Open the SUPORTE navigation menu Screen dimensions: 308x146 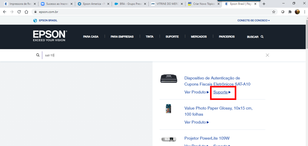pyautogui.click(x=172, y=37)
